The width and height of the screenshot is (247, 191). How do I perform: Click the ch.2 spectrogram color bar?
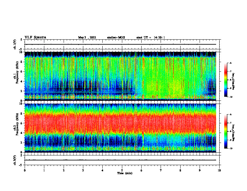(225, 131)
